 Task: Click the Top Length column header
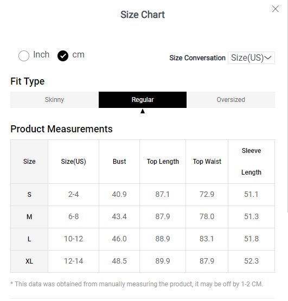163,162
